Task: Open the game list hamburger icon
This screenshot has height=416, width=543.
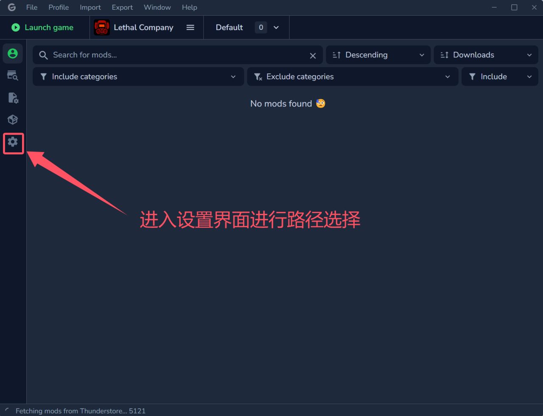Action: click(x=190, y=28)
